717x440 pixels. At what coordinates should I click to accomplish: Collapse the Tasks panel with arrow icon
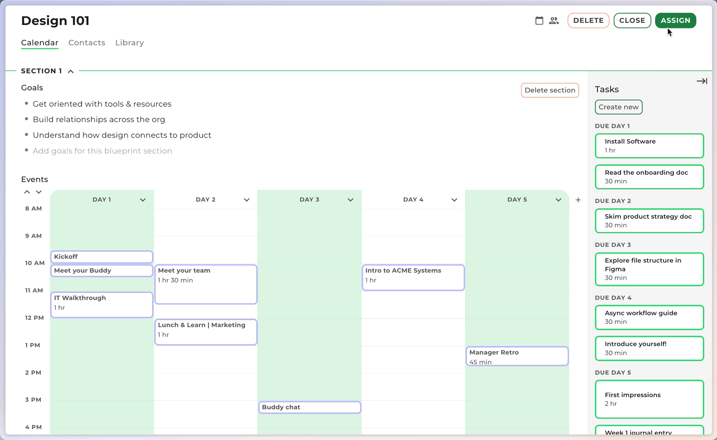(702, 81)
